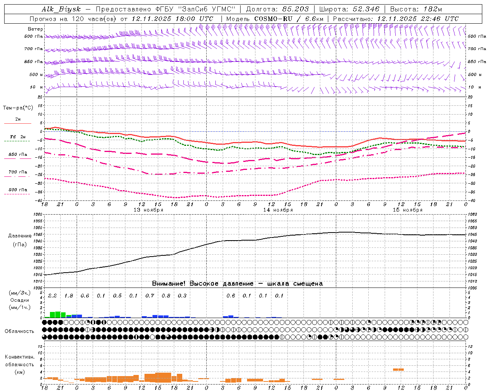
Task: Click the latitude value Широта: 52.346
Action: pyautogui.click(x=349, y=9)
